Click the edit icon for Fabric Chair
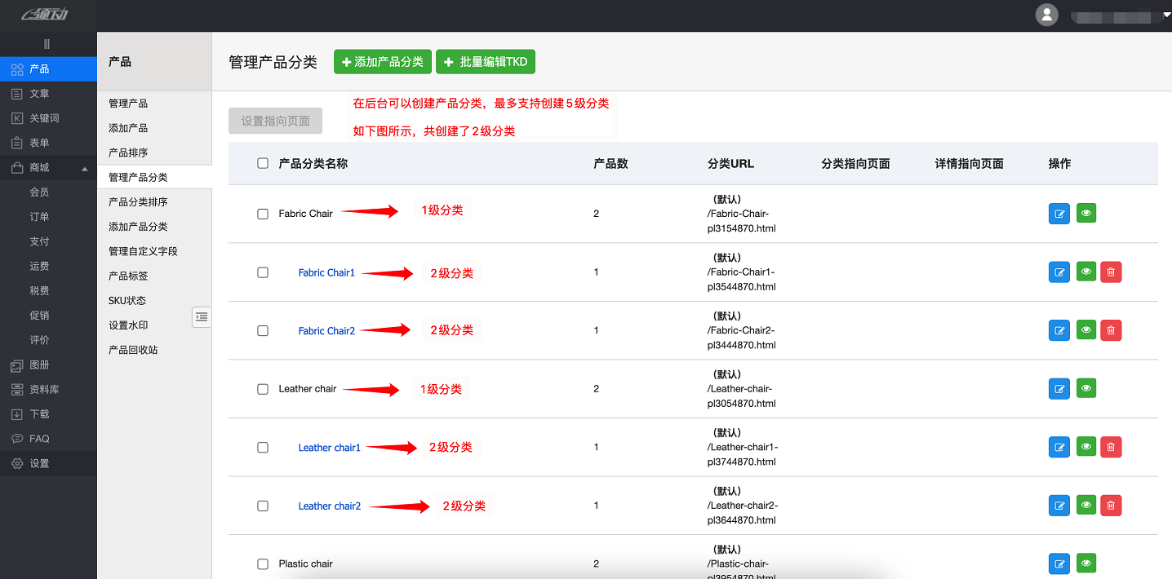Screen dimensions: 1172x579 tap(1059, 214)
